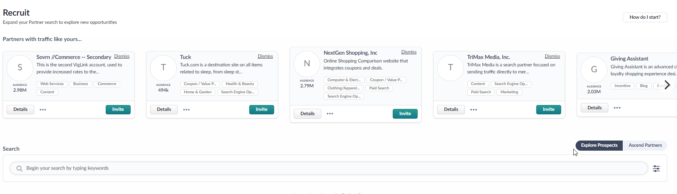This screenshot has height=194, width=677.
Task: Click the T avatar of TriMax Media
Action: [450, 68]
